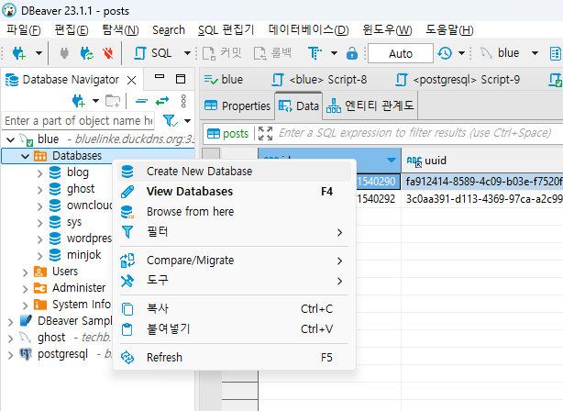Image resolution: width=563 pixels, height=411 pixels.
Task: Select the postgresql connection in navigator
Action: (64, 353)
